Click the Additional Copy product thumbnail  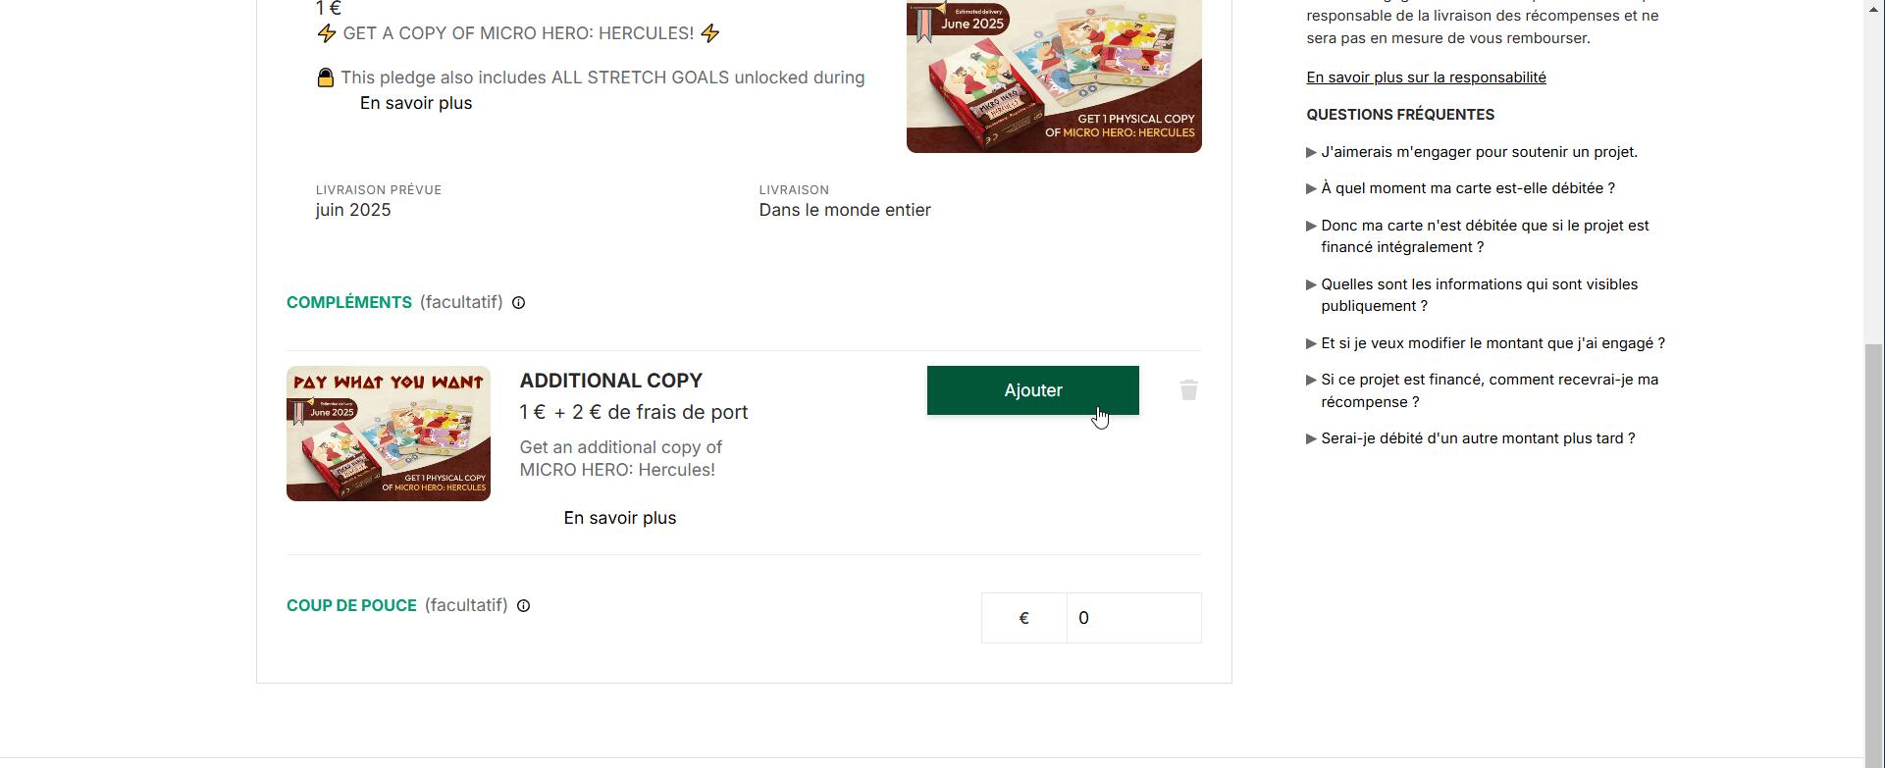pyautogui.click(x=389, y=434)
